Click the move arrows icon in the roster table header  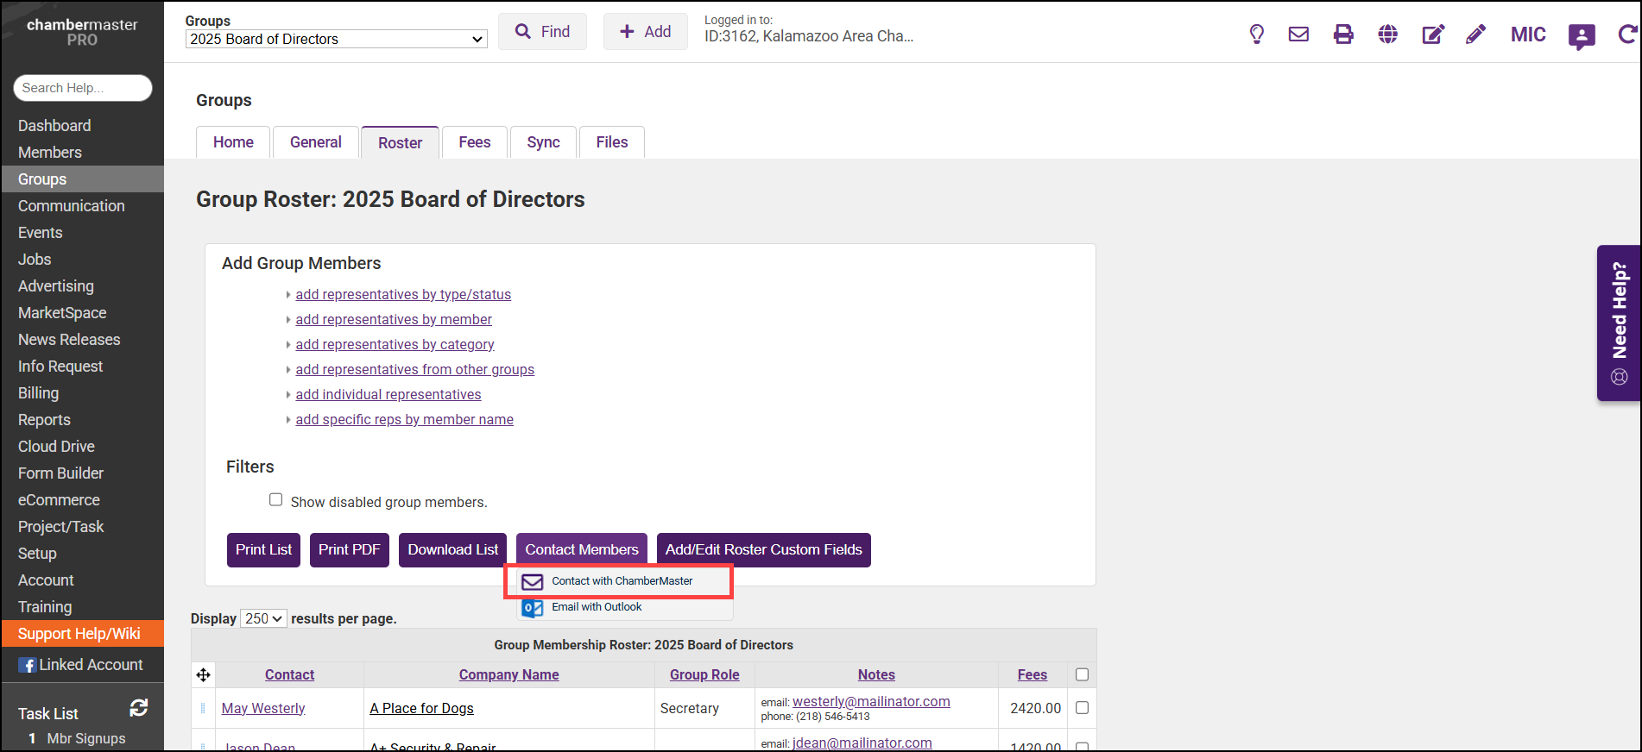[203, 674]
